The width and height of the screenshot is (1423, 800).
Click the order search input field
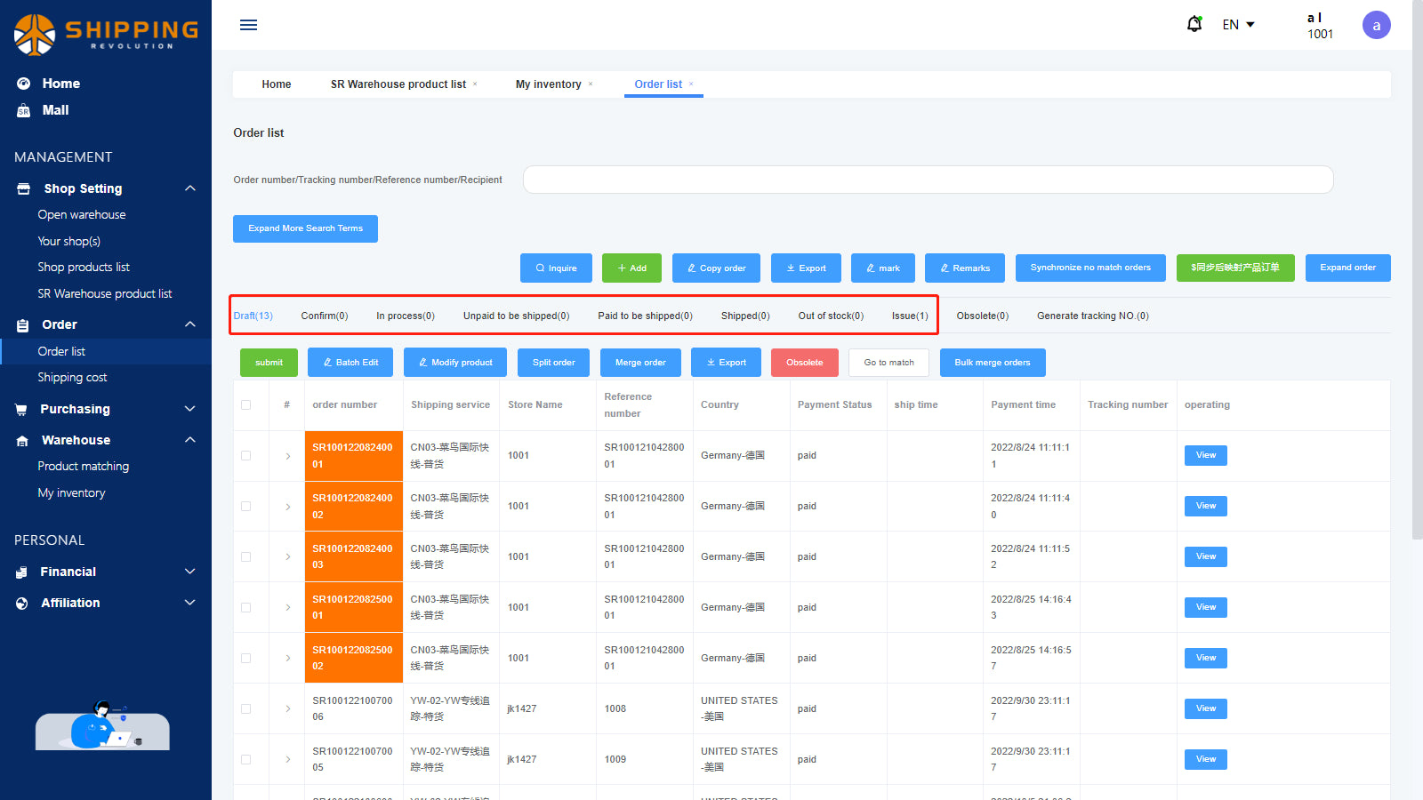click(x=928, y=180)
